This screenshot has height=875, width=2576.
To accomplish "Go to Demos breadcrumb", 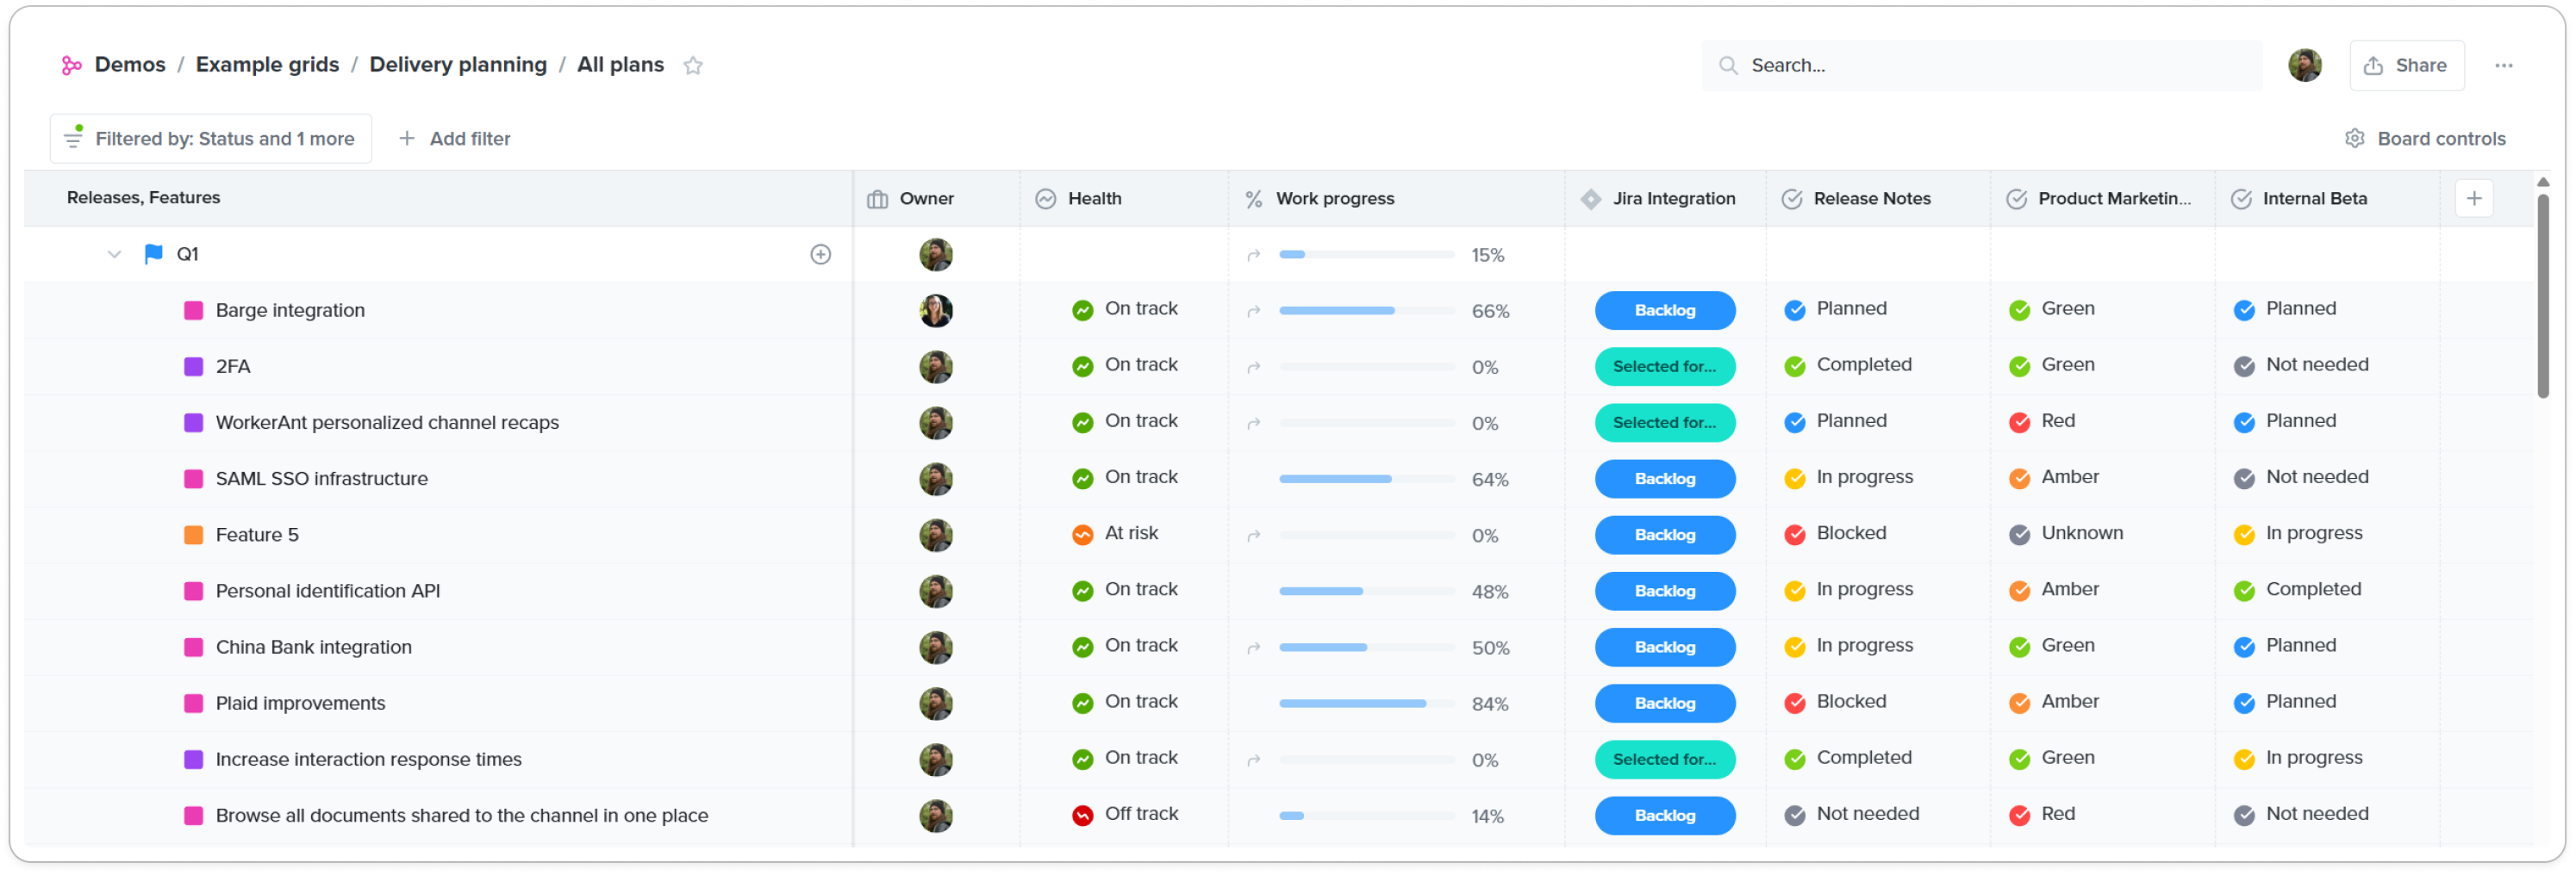I will 130,65.
